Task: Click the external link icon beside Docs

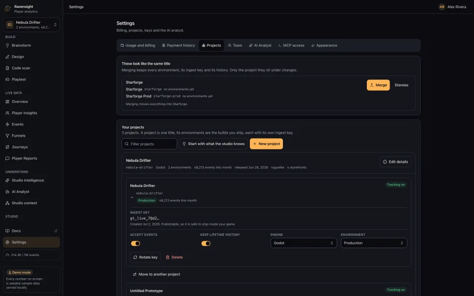Action: click(x=56, y=231)
